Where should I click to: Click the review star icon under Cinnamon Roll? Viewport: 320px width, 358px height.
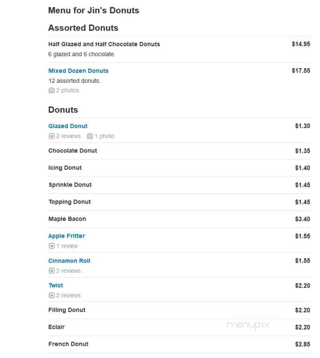tap(52, 271)
